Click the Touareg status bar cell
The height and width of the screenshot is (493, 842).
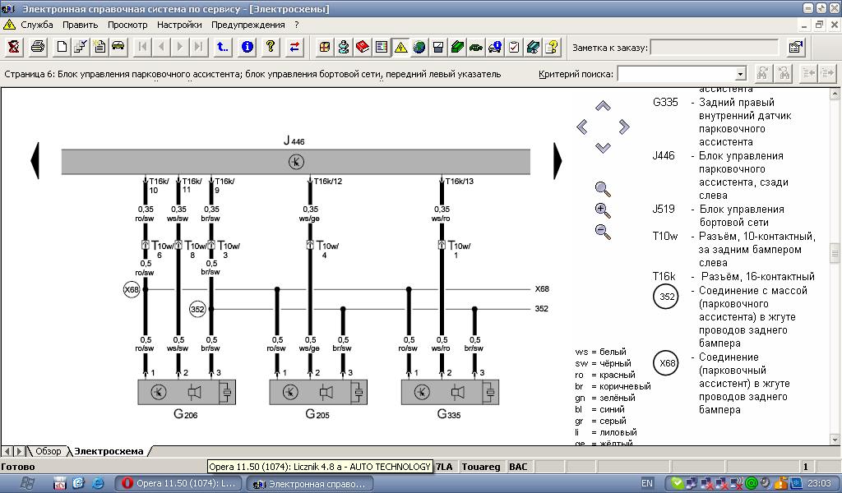[x=480, y=467]
